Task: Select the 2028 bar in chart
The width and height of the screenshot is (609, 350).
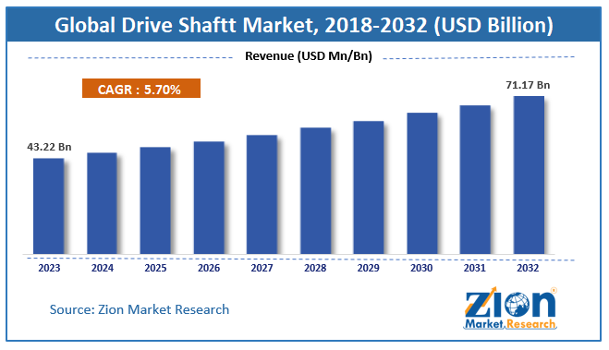Action: [x=315, y=191]
